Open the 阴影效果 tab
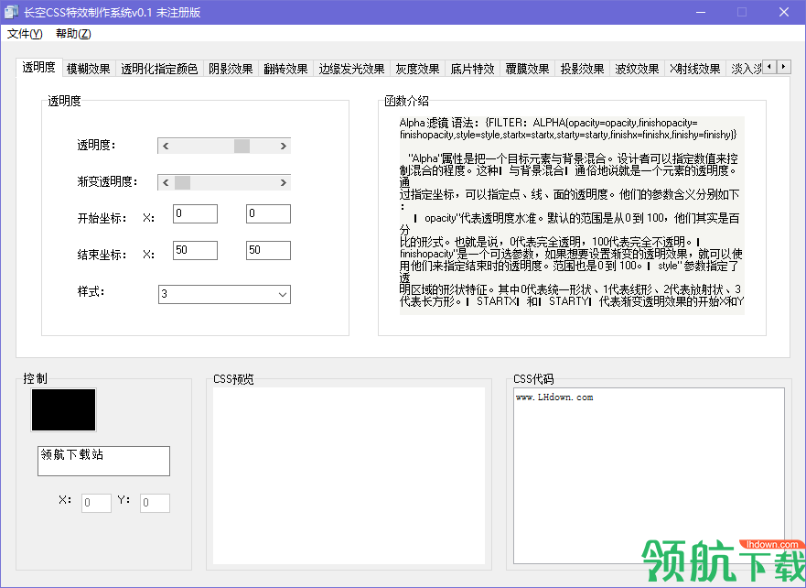The image size is (806, 588). [x=231, y=69]
